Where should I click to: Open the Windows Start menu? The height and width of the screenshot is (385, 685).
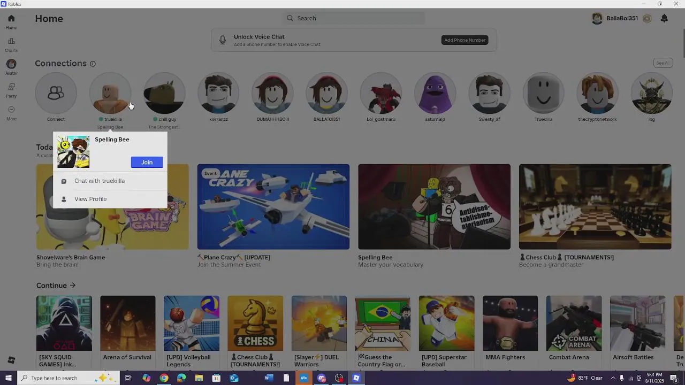click(8, 378)
